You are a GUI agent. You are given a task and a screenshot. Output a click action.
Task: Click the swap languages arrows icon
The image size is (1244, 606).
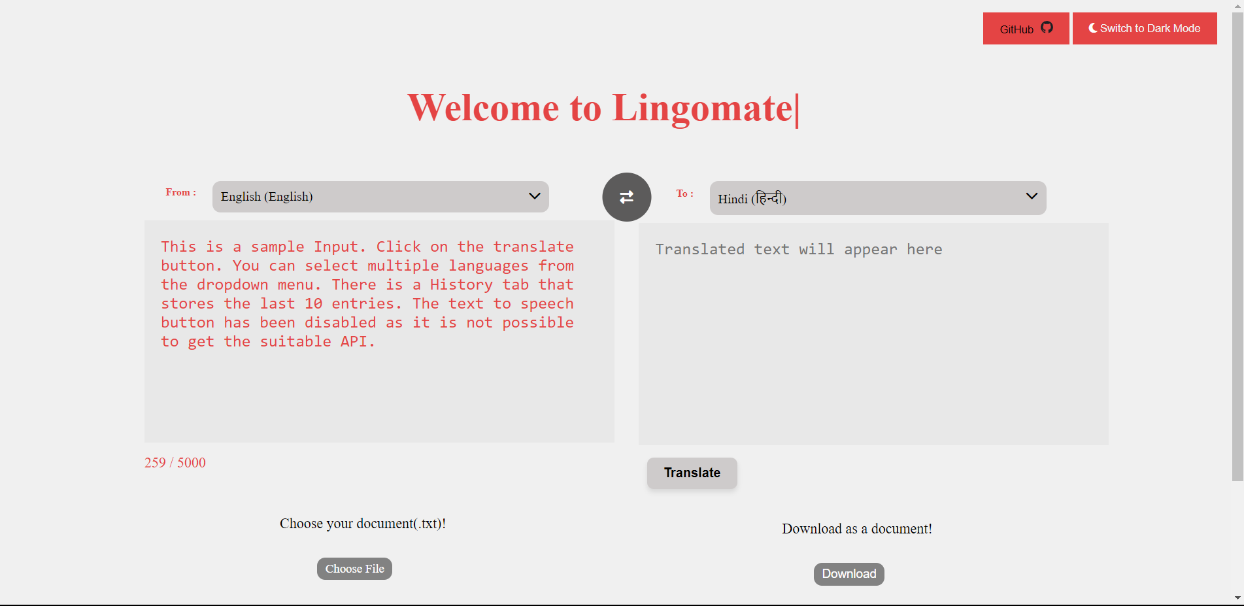click(626, 197)
